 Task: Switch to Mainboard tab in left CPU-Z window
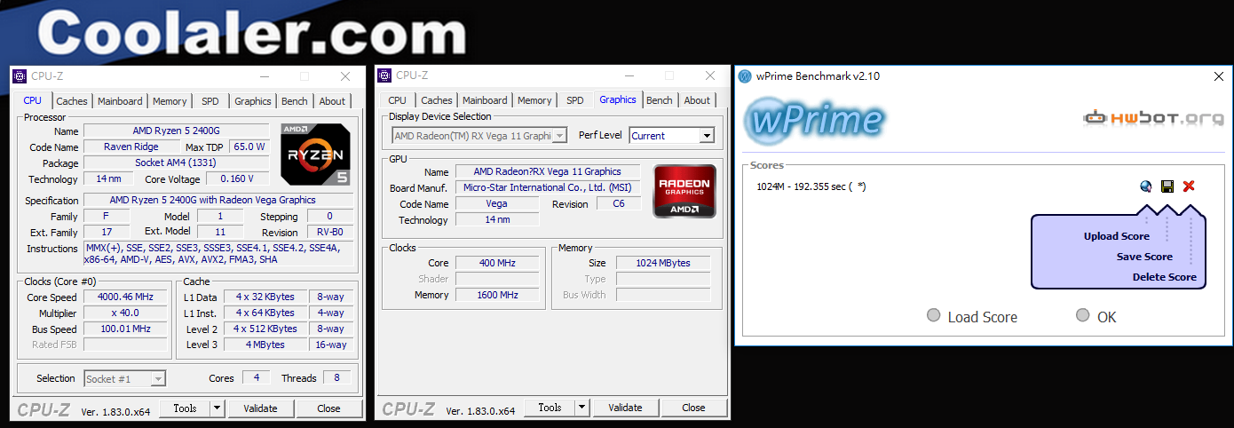coord(120,101)
